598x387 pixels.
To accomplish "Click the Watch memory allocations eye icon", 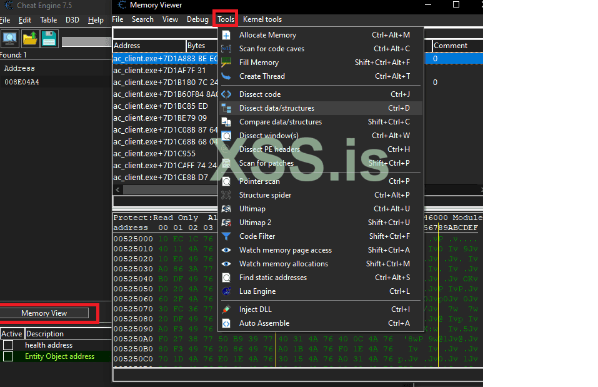I will click(226, 264).
